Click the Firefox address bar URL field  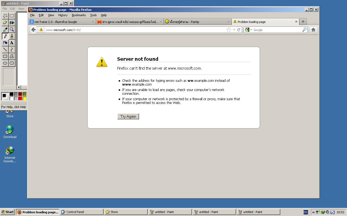(x=136, y=30)
